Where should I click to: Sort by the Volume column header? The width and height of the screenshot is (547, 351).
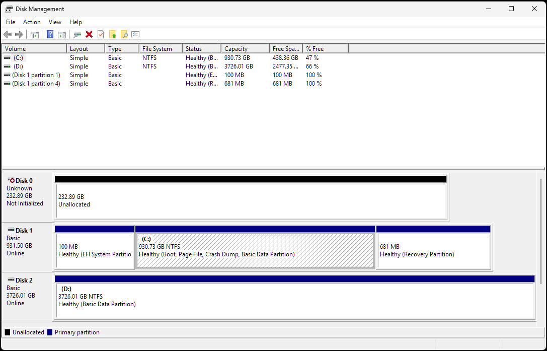pos(34,48)
